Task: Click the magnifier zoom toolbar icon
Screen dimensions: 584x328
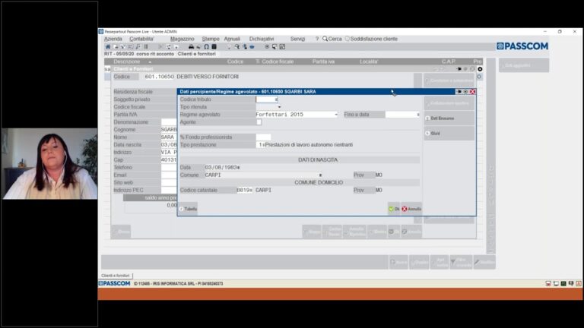Action: 237,47
